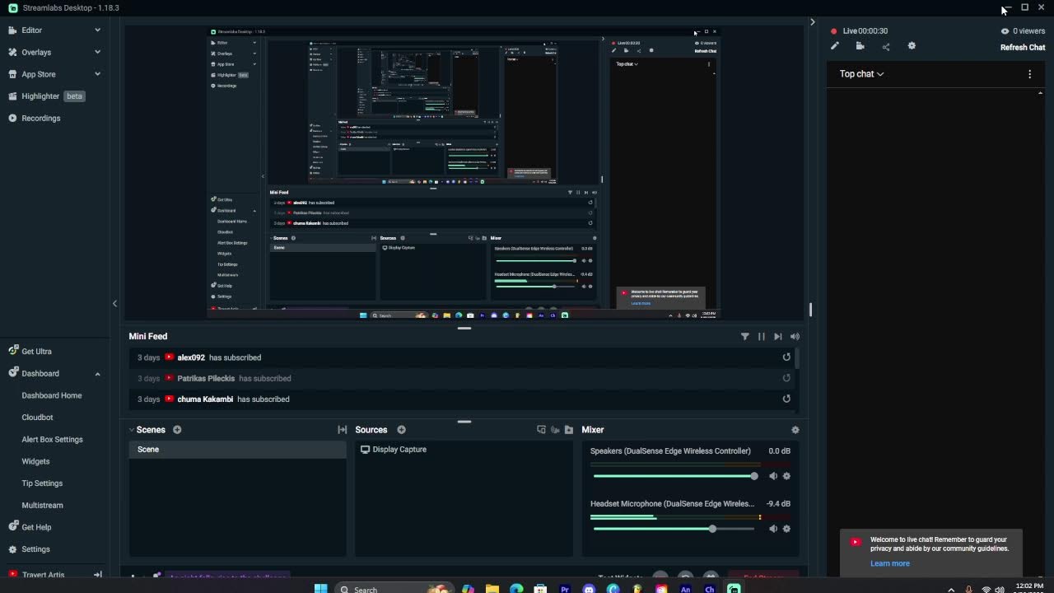The width and height of the screenshot is (1054, 593).
Task: Adjust the Speakers volume slider
Action: click(x=674, y=476)
